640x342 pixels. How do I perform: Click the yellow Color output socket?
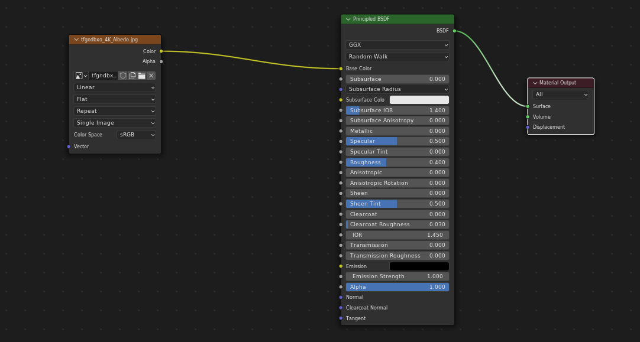click(161, 51)
